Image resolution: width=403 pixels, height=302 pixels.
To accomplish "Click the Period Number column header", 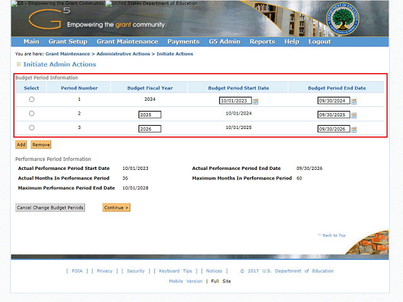I will [79, 88].
